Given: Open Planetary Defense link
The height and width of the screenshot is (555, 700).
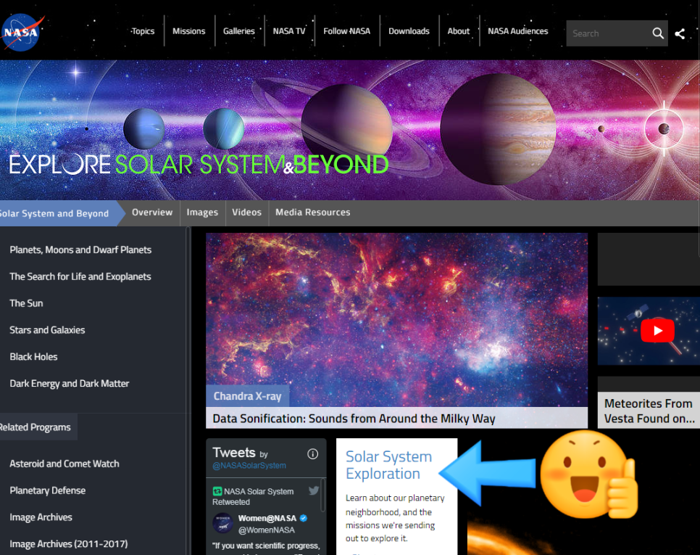Looking at the screenshot, I should [48, 490].
